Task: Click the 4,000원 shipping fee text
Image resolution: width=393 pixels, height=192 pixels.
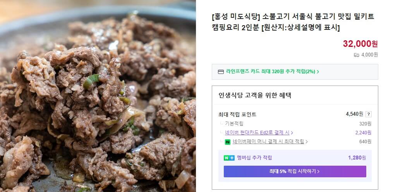Action: click(369, 55)
